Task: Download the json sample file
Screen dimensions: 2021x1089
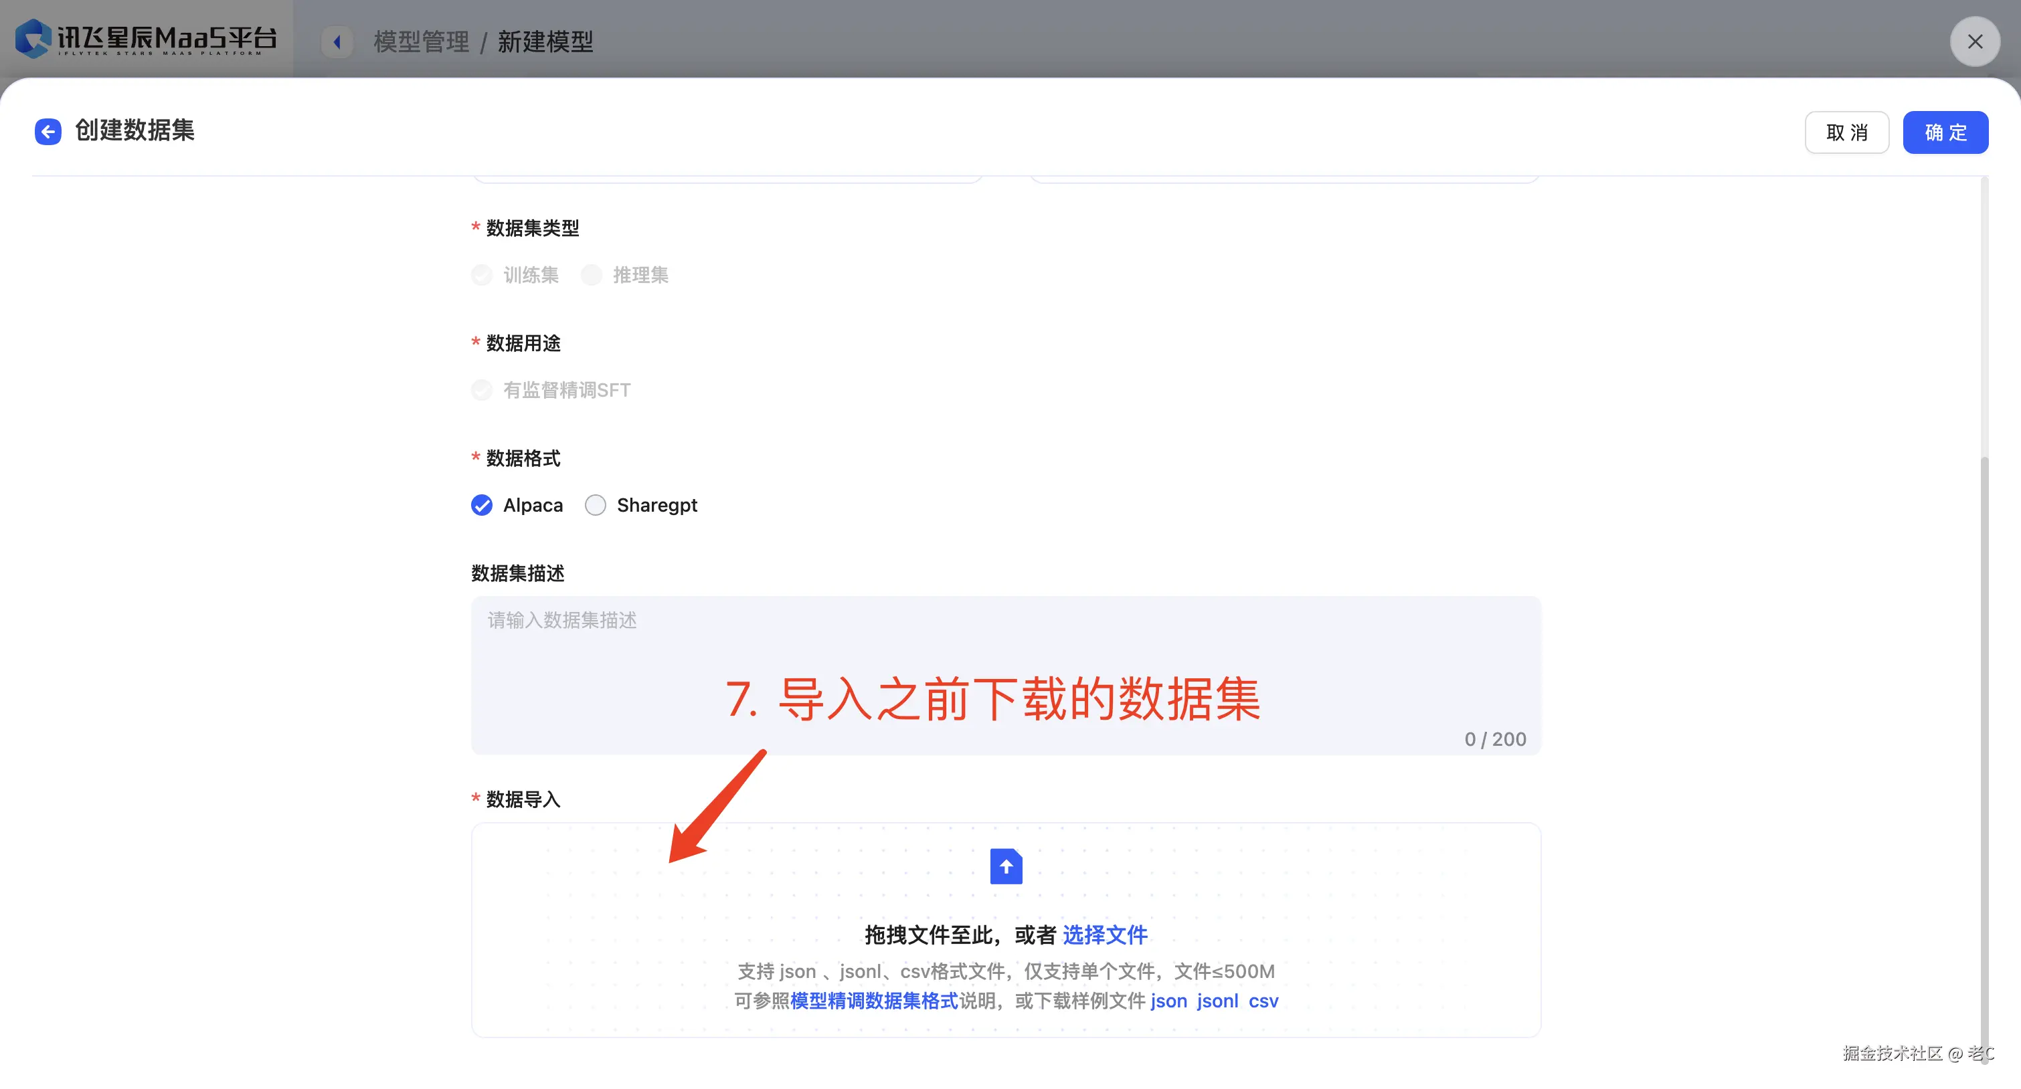Action: (x=1167, y=1001)
